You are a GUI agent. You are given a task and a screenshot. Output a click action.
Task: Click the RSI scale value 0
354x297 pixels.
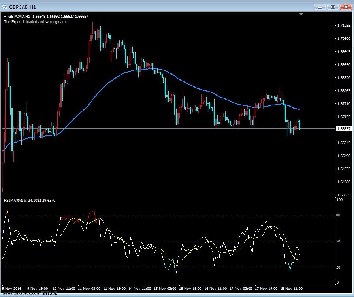[337, 282]
